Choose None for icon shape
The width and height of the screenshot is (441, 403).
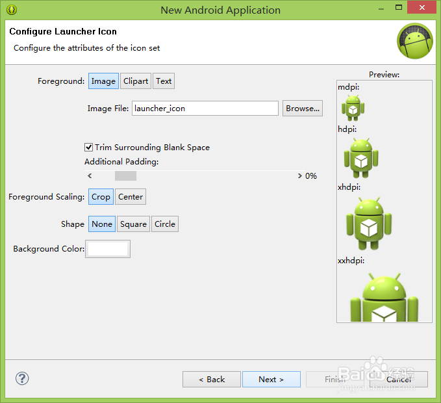[x=102, y=224]
